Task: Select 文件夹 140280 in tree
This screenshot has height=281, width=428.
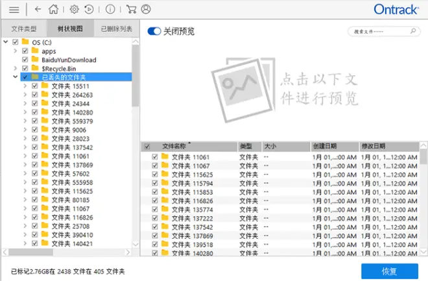Action: pos(73,112)
